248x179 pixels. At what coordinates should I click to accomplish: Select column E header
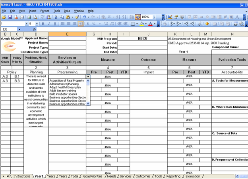[67, 34]
